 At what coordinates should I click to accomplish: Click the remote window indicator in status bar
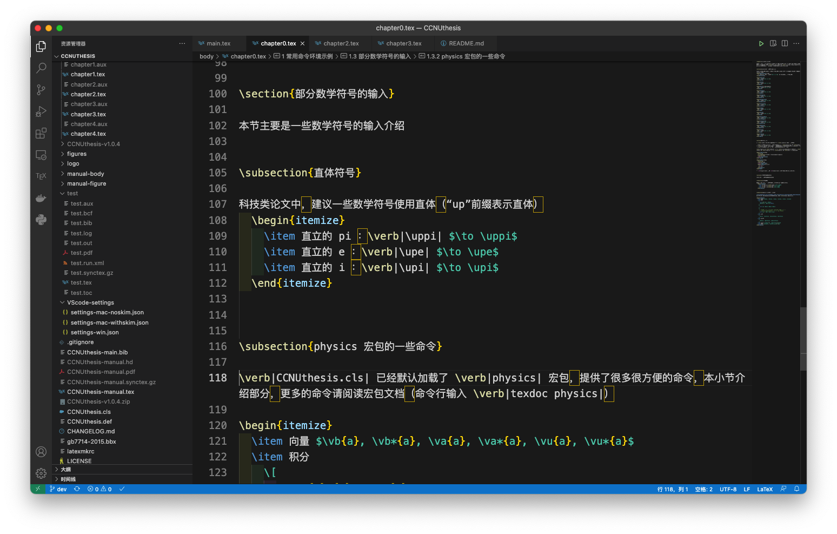38,489
